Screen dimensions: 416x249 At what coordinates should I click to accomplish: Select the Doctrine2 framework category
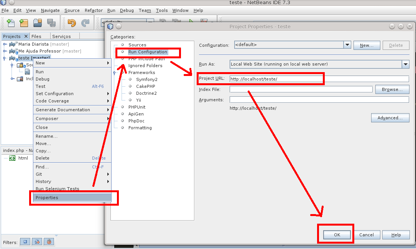[146, 93]
